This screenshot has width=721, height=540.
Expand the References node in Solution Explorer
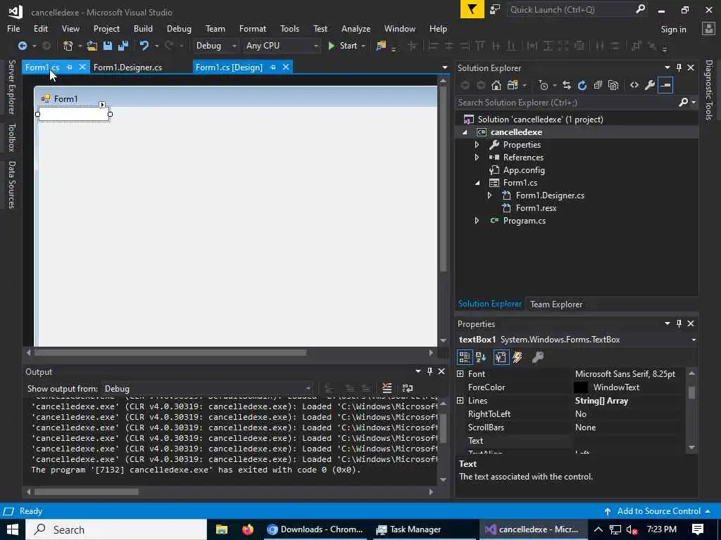tap(477, 157)
